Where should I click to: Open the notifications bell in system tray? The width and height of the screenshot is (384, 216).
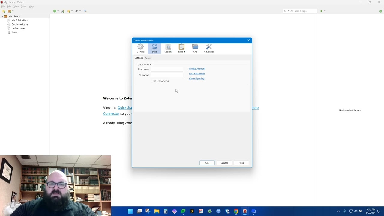pyautogui.click(x=378, y=211)
